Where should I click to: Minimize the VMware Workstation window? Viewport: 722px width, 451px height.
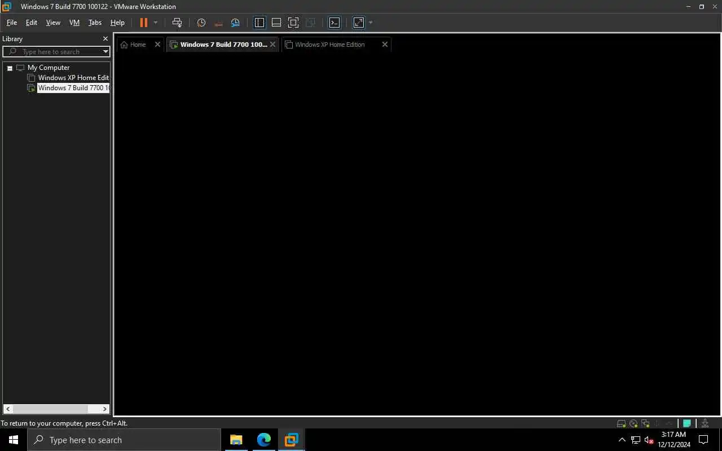pyautogui.click(x=689, y=7)
